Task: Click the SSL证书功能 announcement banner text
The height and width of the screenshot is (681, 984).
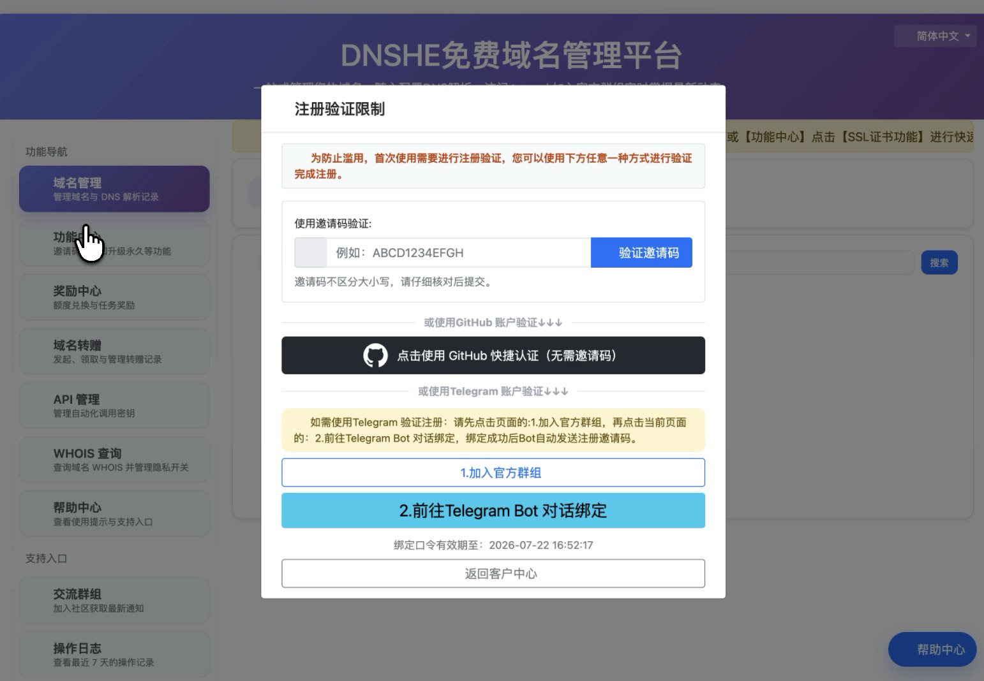Action: pyautogui.click(x=850, y=137)
